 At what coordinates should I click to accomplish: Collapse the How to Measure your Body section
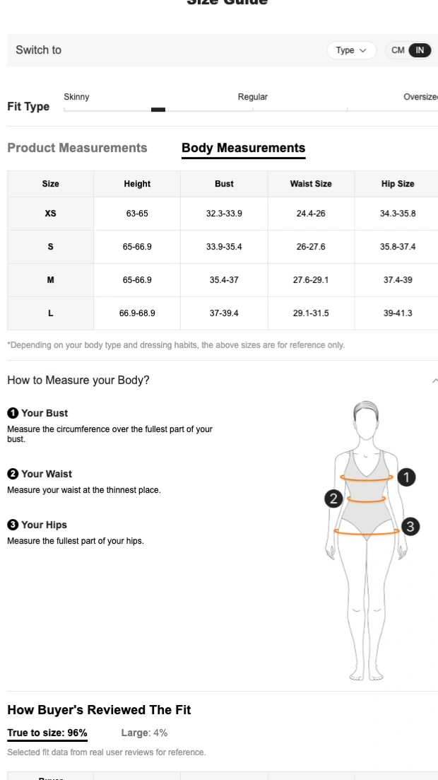pyautogui.click(x=434, y=380)
